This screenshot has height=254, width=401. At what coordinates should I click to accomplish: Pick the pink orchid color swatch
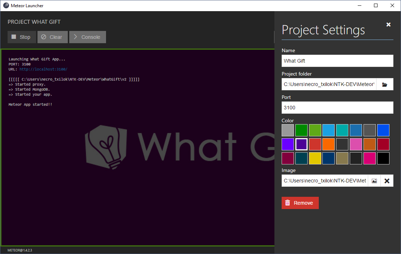(x=356, y=144)
